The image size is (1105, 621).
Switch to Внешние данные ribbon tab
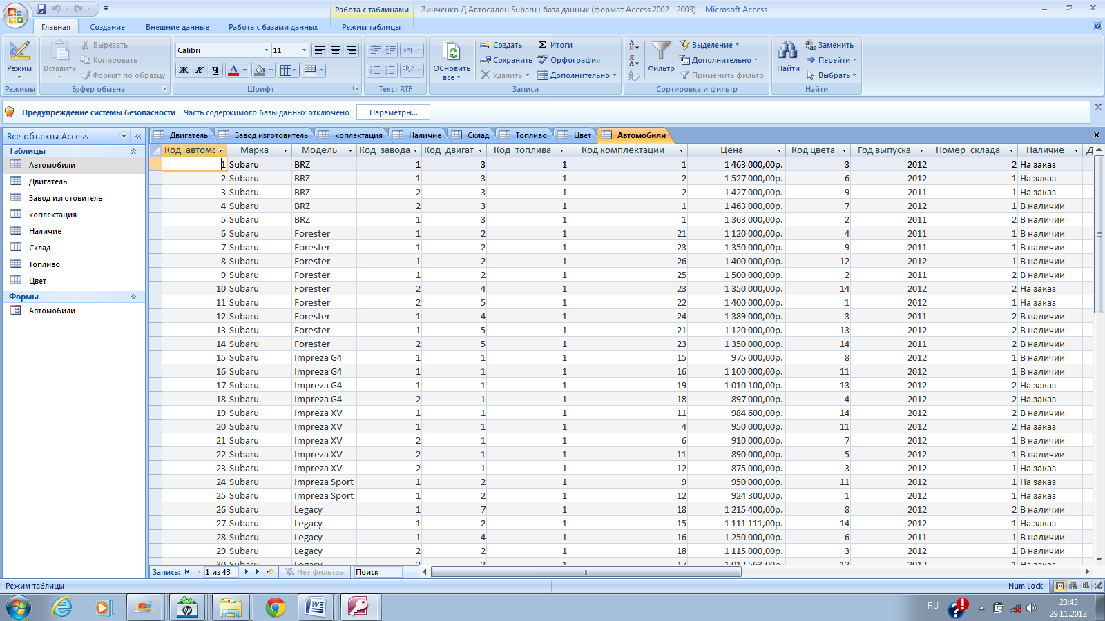click(x=177, y=27)
